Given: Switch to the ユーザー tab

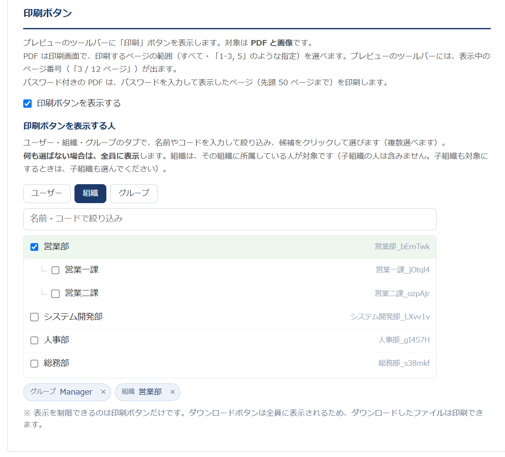Looking at the screenshot, I should [x=46, y=193].
